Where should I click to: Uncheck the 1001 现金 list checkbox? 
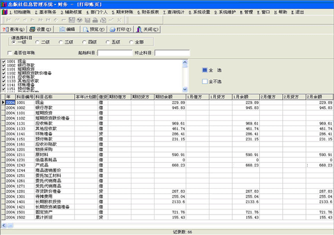(x=4, y=61)
